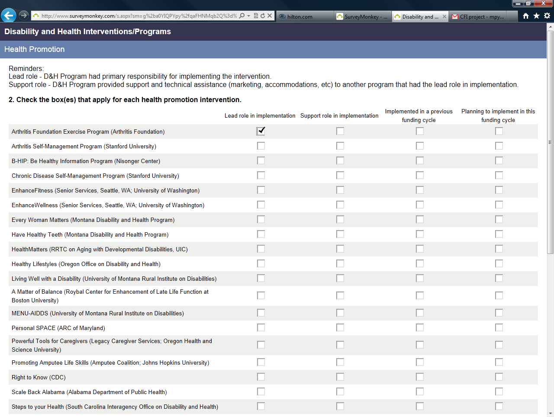Click 'Scale Back Alabama' row label
554x417 pixels.
click(89, 392)
